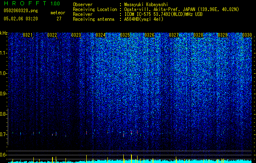This screenshot has height=163, width=256.
Task: Click the 1.1 kHz axis label
Action: (x=4, y=53)
